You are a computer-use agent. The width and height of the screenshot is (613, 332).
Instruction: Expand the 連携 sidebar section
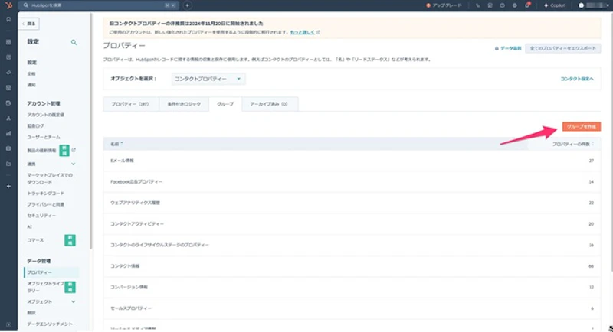coord(73,164)
